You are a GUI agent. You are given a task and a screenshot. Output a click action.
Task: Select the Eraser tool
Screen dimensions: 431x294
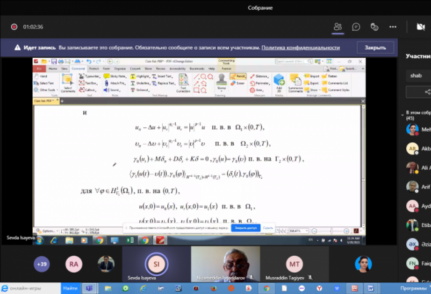tap(238, 83)
